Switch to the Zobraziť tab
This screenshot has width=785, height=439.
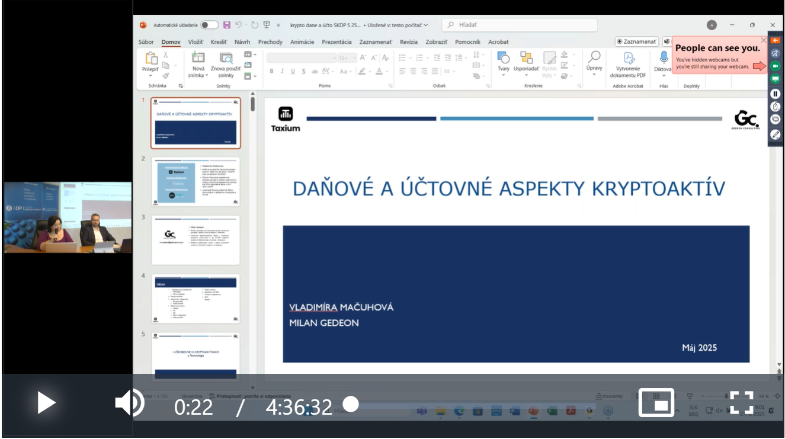[x=437, y=41]
